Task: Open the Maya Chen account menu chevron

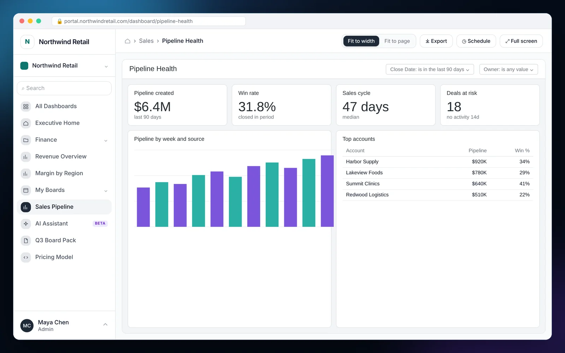Action: 105,324
